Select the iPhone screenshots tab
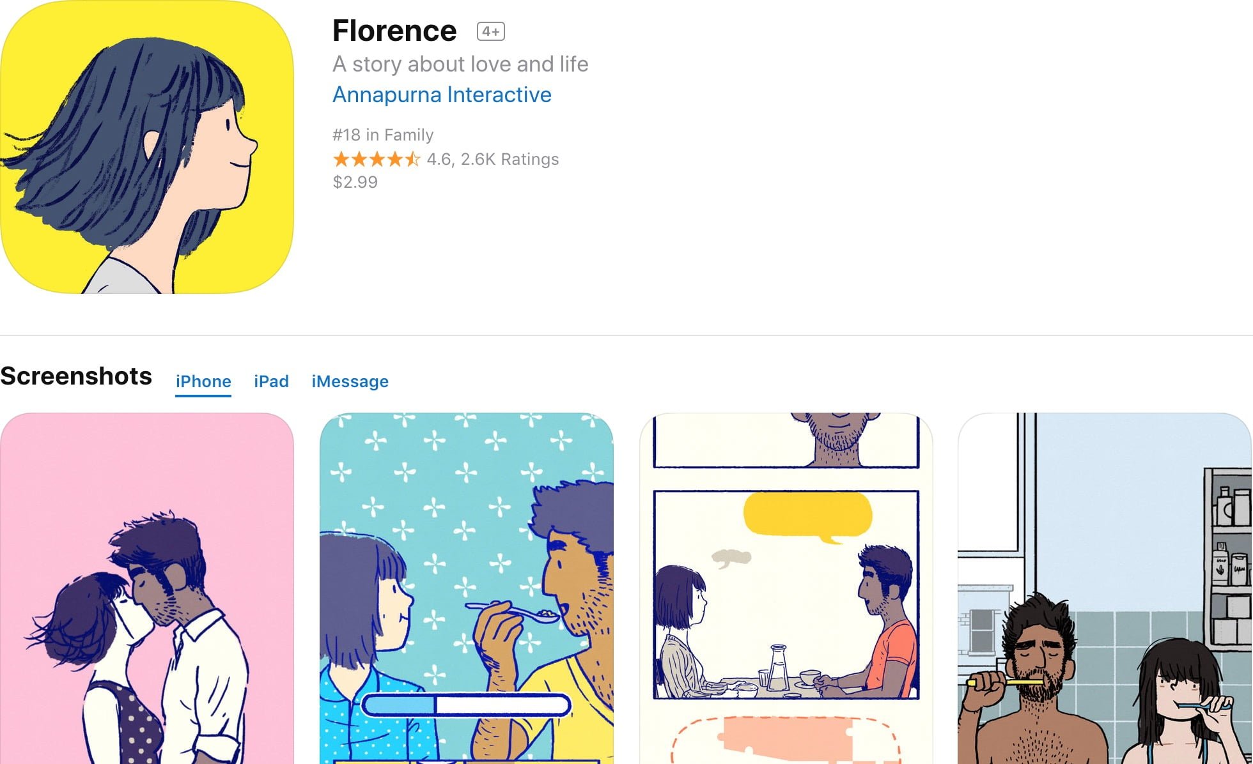Screen dimensions: 1253x764 coord(203,381)
